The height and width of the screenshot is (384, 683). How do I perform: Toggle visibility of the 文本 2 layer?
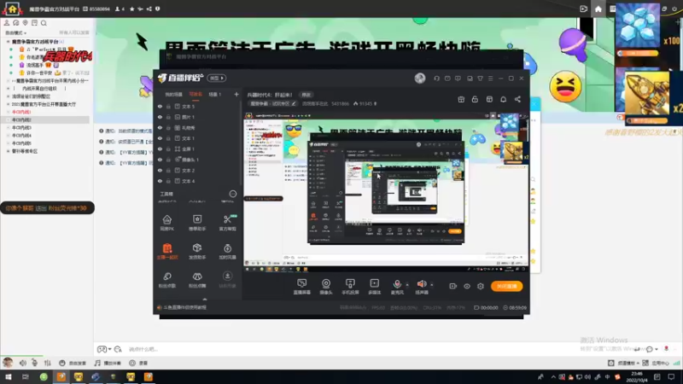tap(160, 171)
